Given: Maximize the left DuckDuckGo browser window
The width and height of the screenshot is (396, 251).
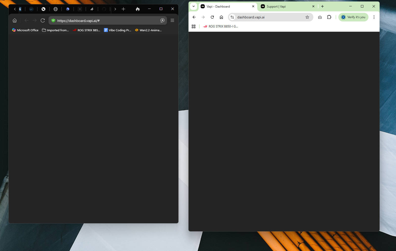Looking at the screenshot, I should [x=161, y=9].
